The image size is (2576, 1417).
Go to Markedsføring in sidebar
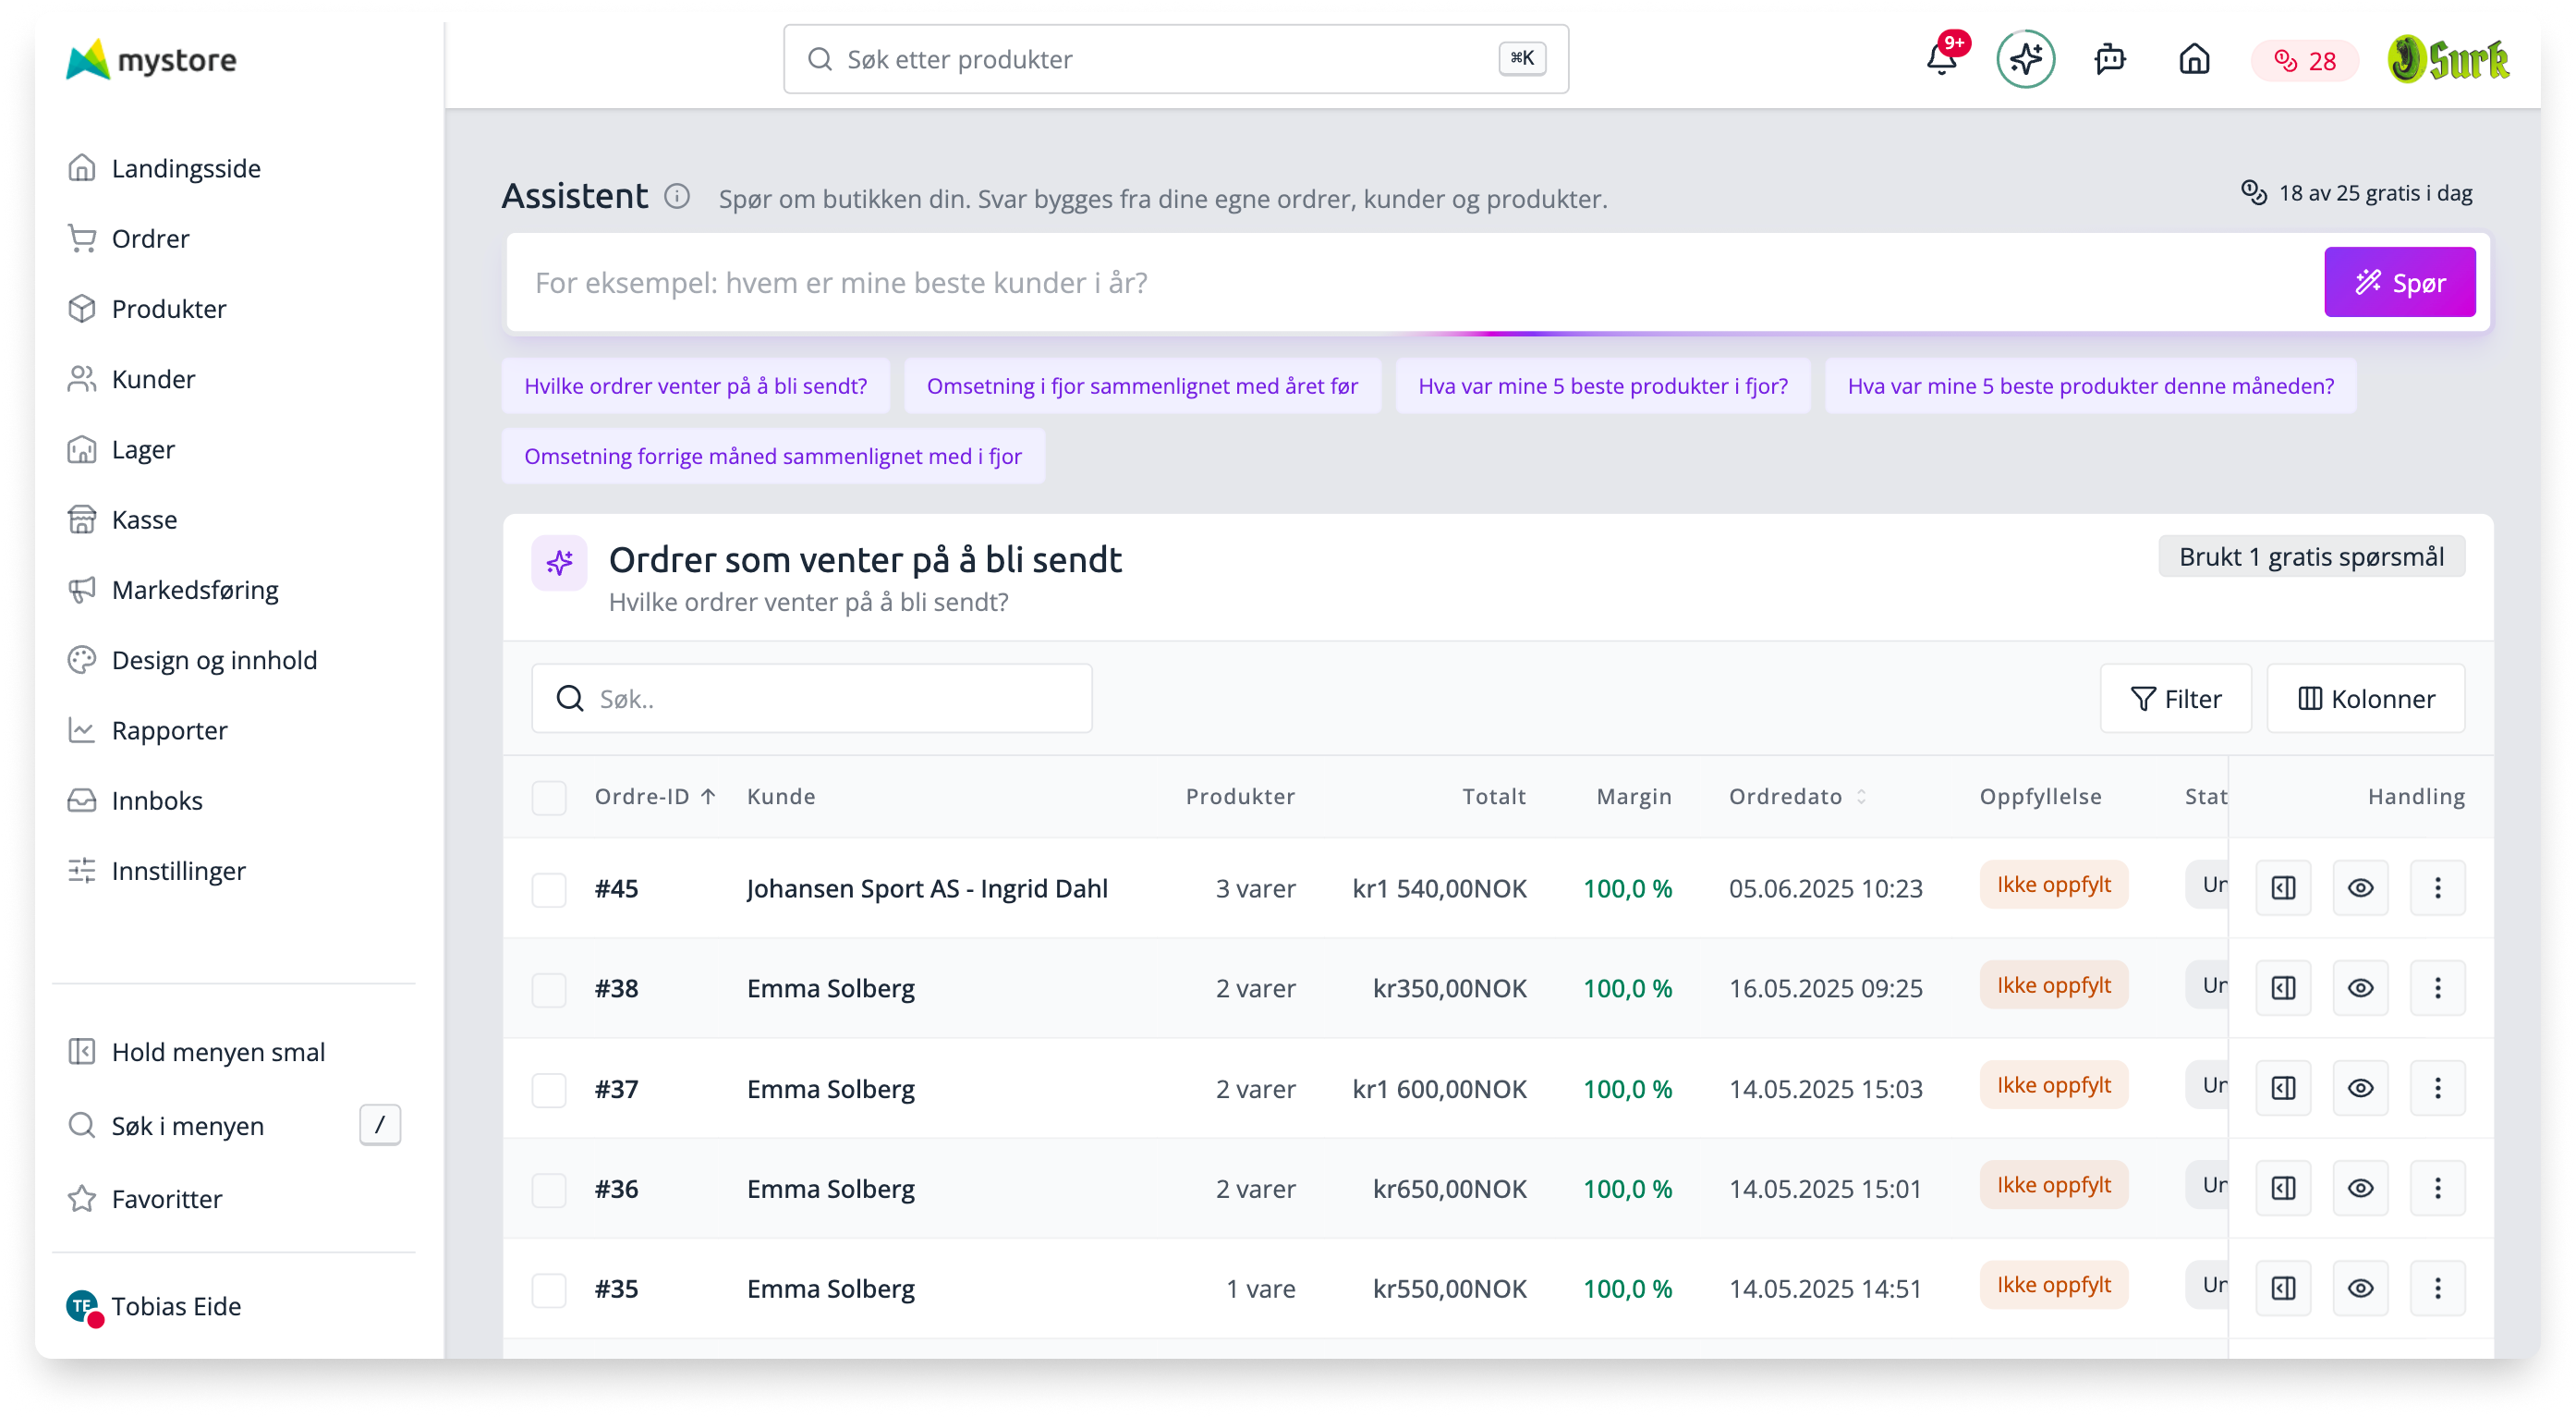point(194,590)
